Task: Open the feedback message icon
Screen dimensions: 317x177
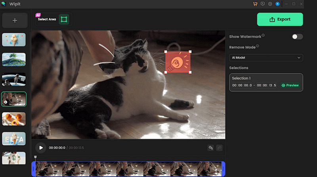Action: 263,4
